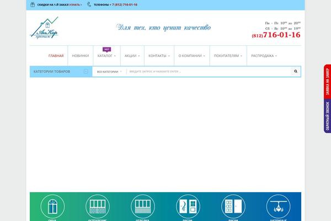Expand the Распродажа menu
The width and height of the screenshot is (331, 221).
(264, 56)
